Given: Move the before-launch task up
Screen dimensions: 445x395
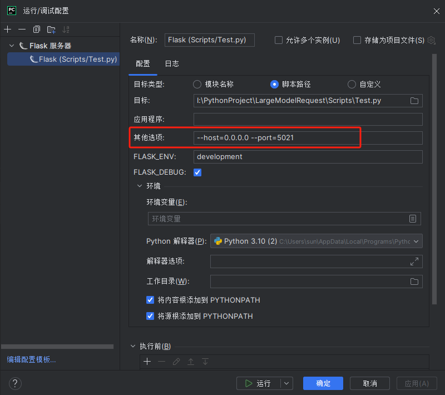Looking at the screenshot, I should coord(191,362).
